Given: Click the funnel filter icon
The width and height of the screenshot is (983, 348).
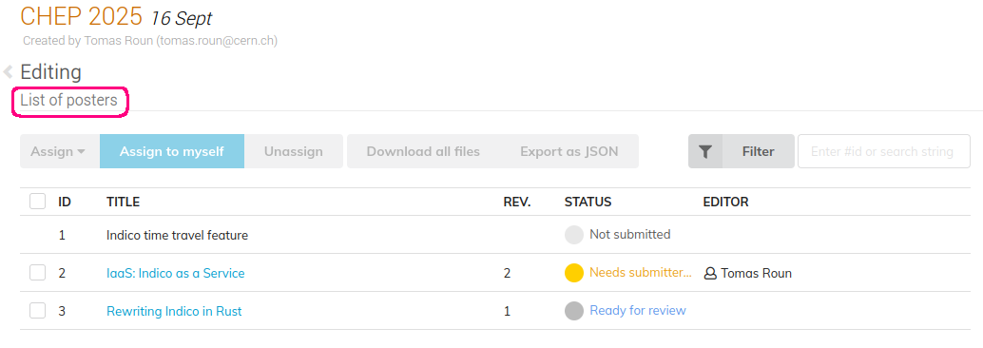Looking at the screenshot, I should coord(705,151).
